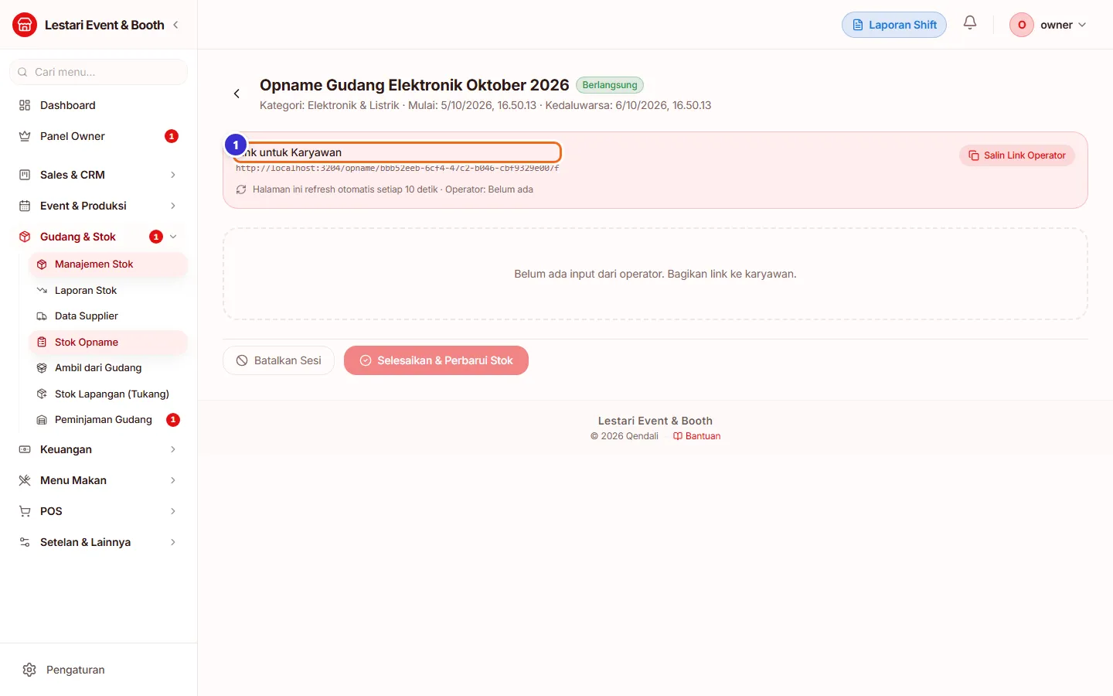Click the Dashboard grid icon
Screen dimensions: 1113x696
tap(25, 105)
